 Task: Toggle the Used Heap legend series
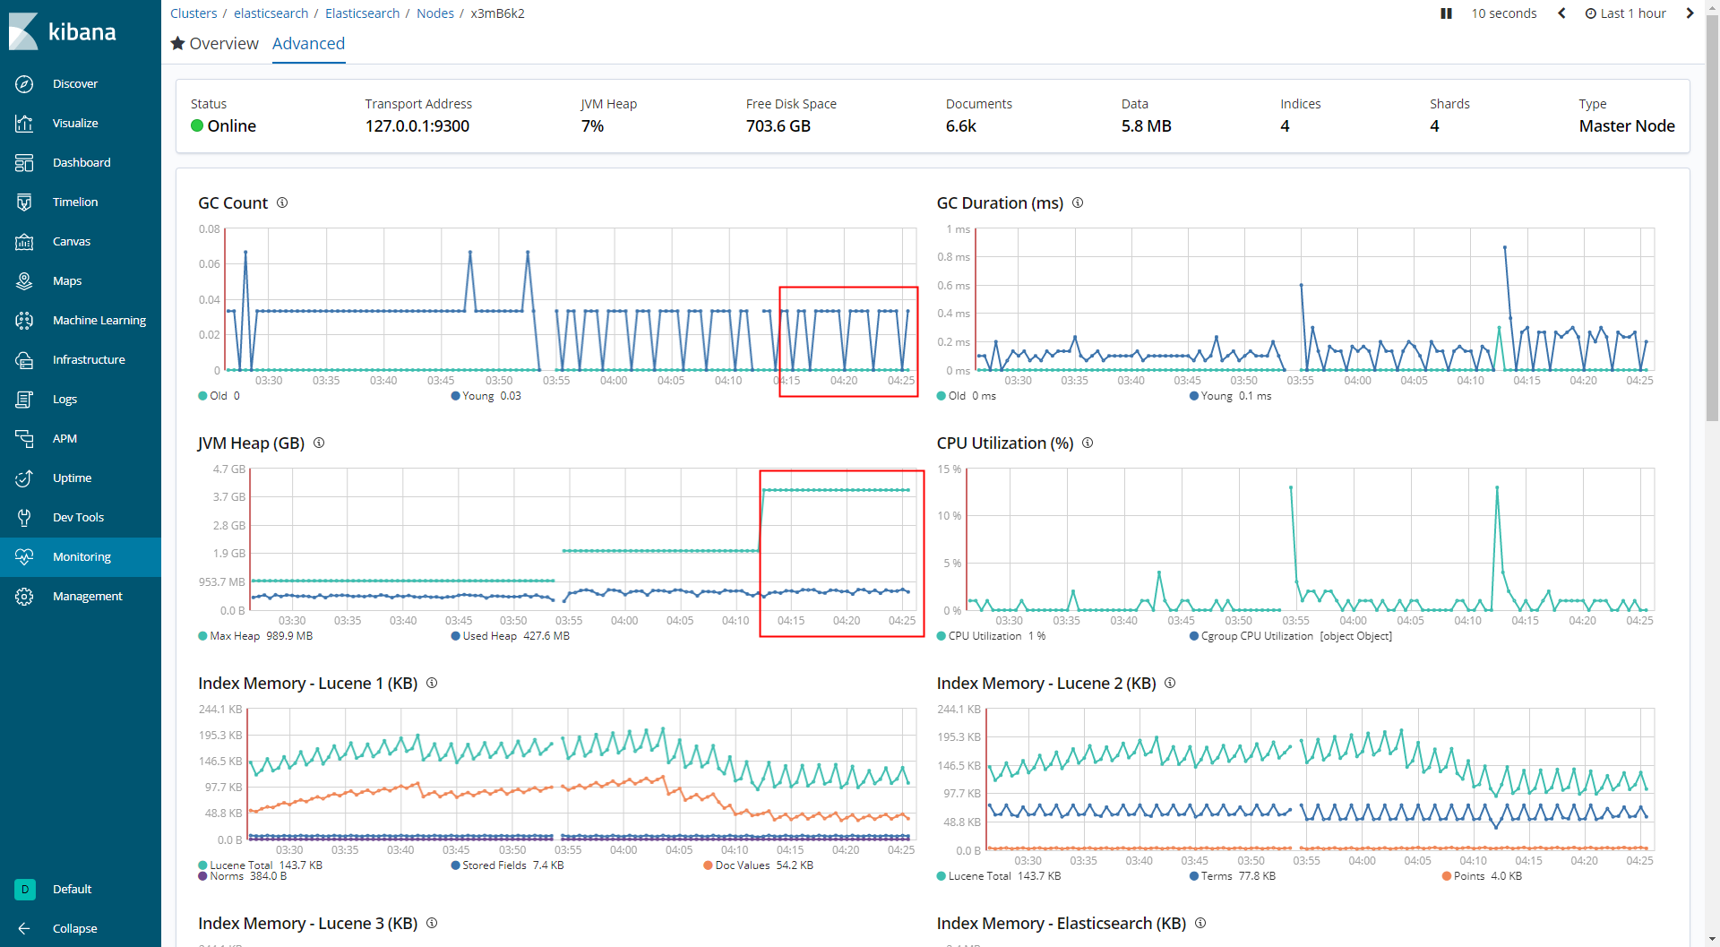pyautogui.click(x=510, y=636)
